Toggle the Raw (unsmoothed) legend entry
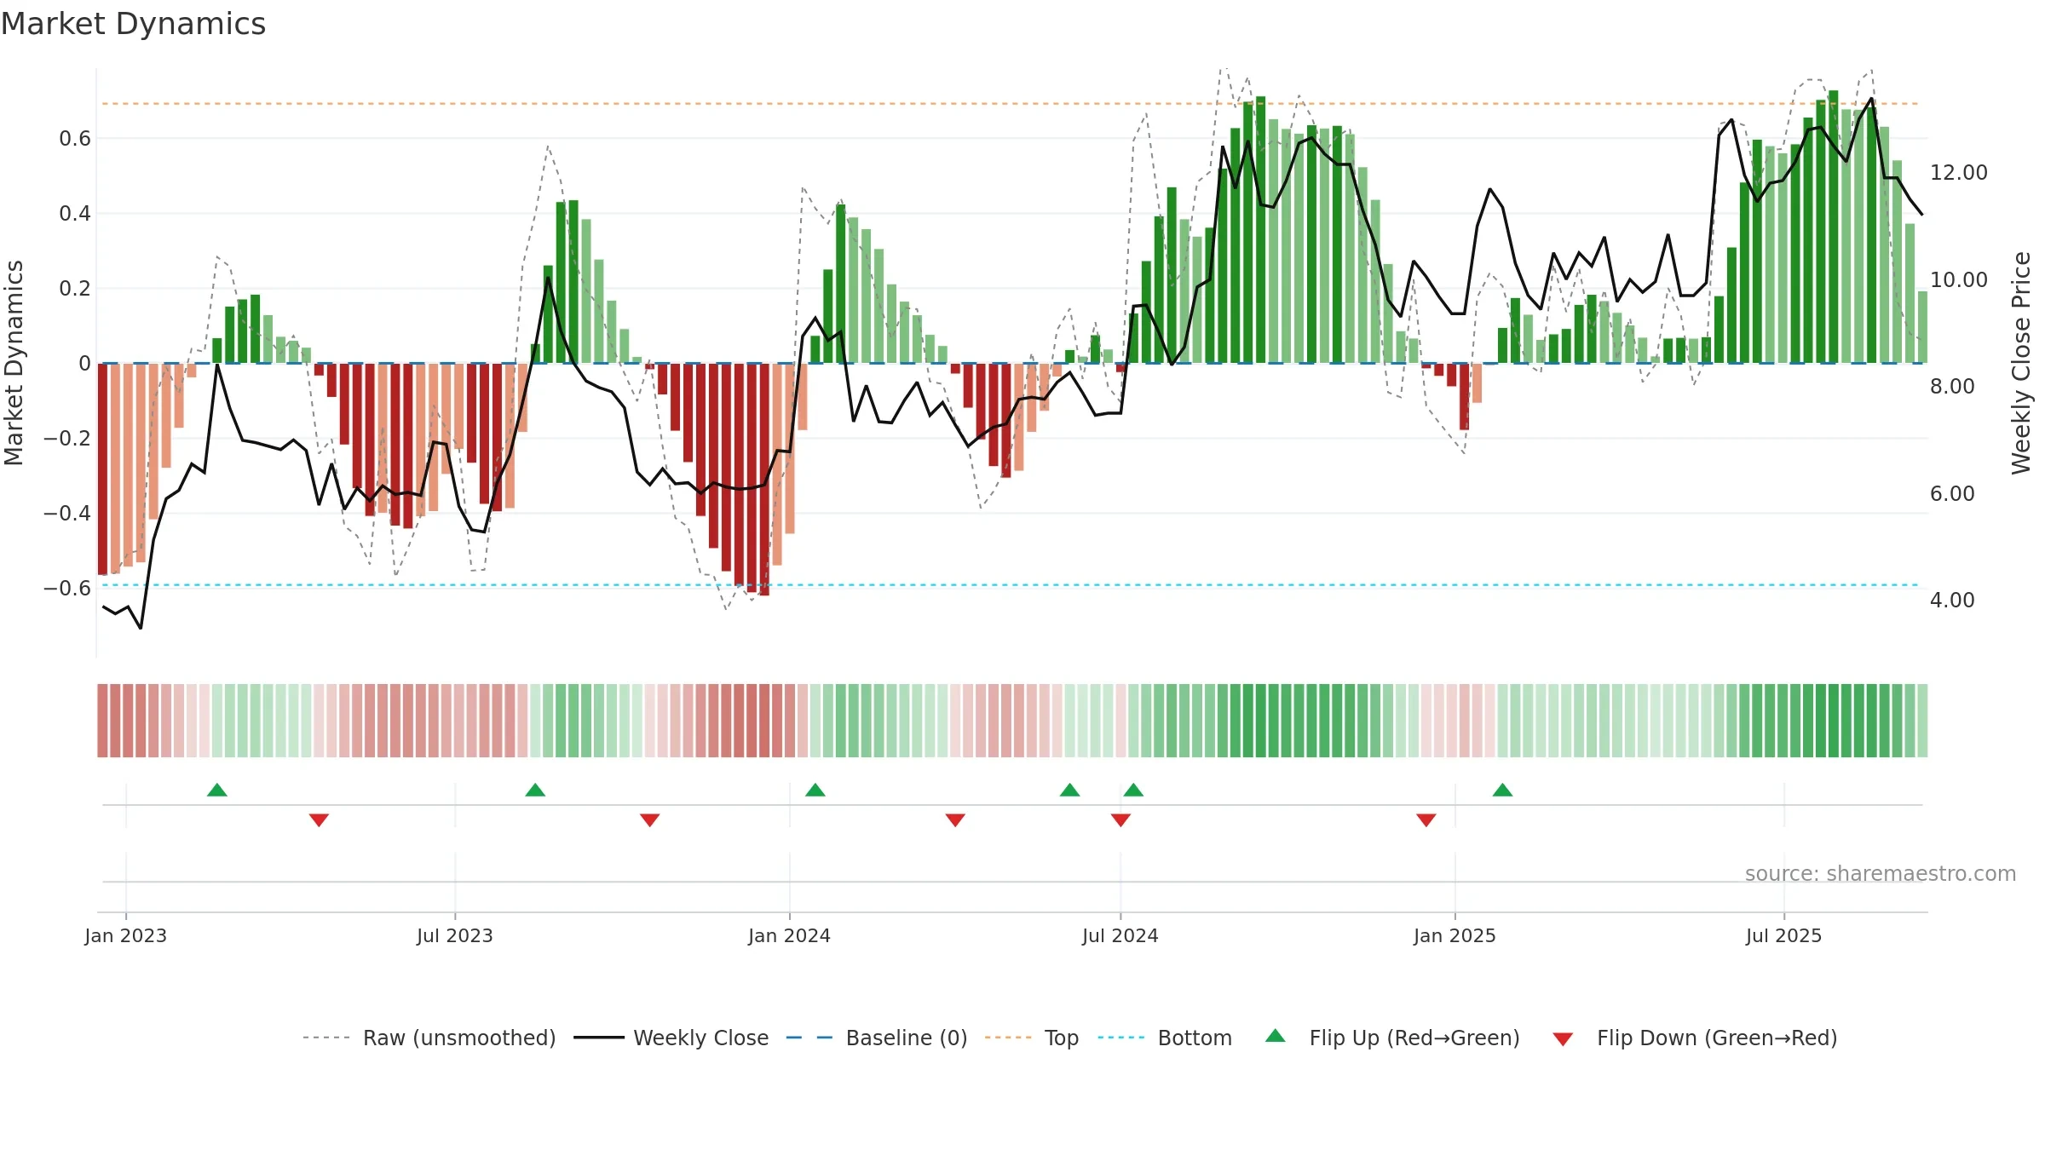 (429, 1038)
